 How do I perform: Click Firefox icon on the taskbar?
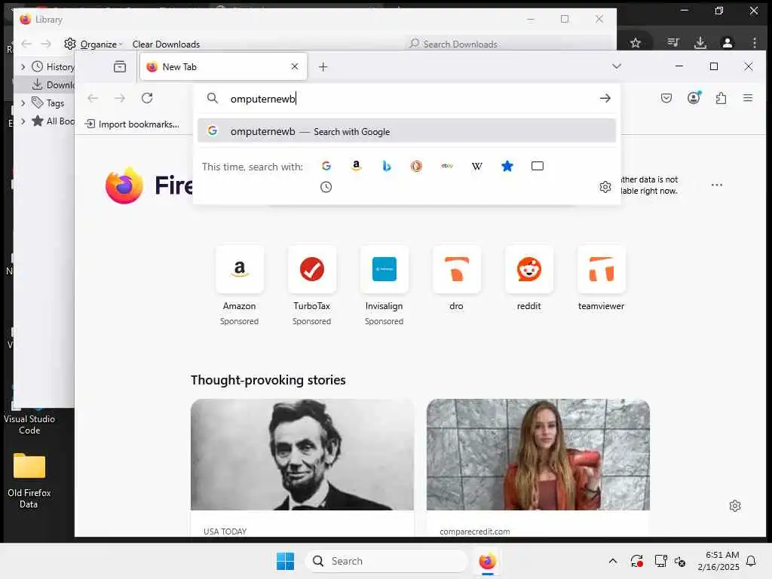point(488,561)
